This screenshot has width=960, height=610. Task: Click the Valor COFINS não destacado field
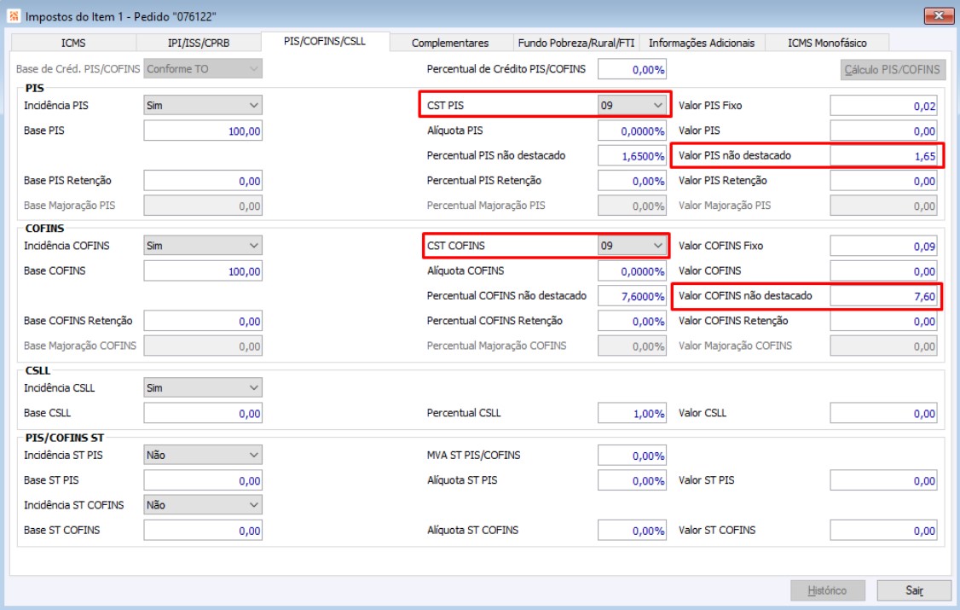884,296
